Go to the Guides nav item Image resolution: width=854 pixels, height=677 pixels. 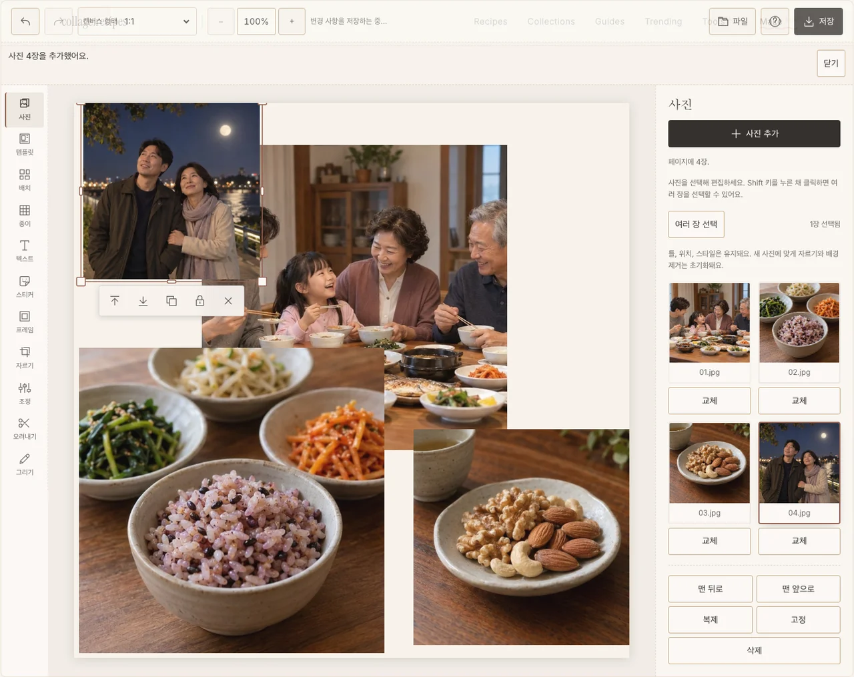[x=610, y=21]
